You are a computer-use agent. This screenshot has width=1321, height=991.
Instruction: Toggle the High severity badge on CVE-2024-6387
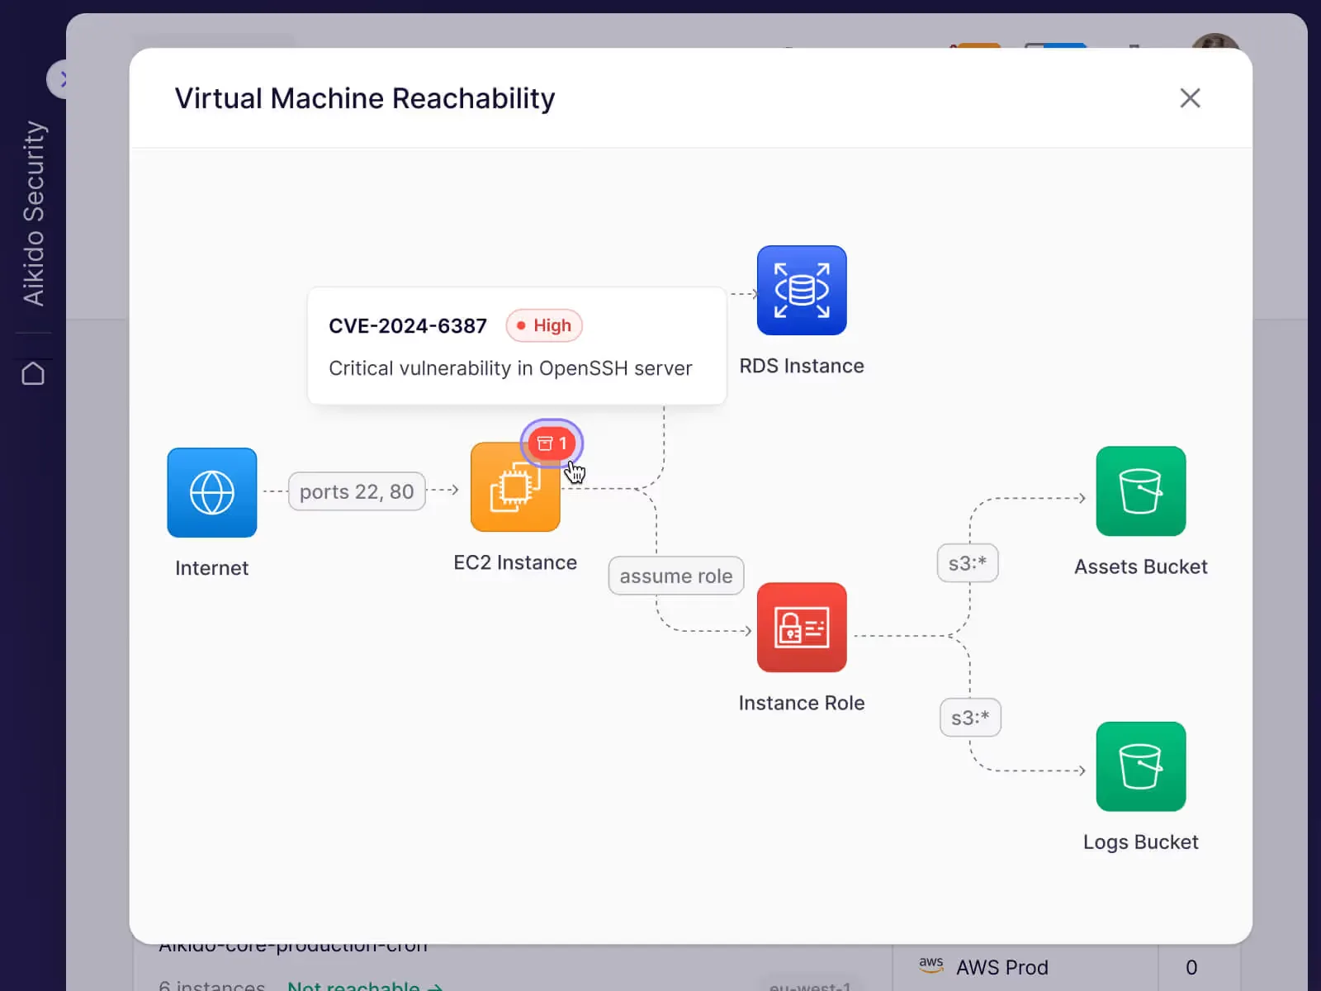coord(543,325)
